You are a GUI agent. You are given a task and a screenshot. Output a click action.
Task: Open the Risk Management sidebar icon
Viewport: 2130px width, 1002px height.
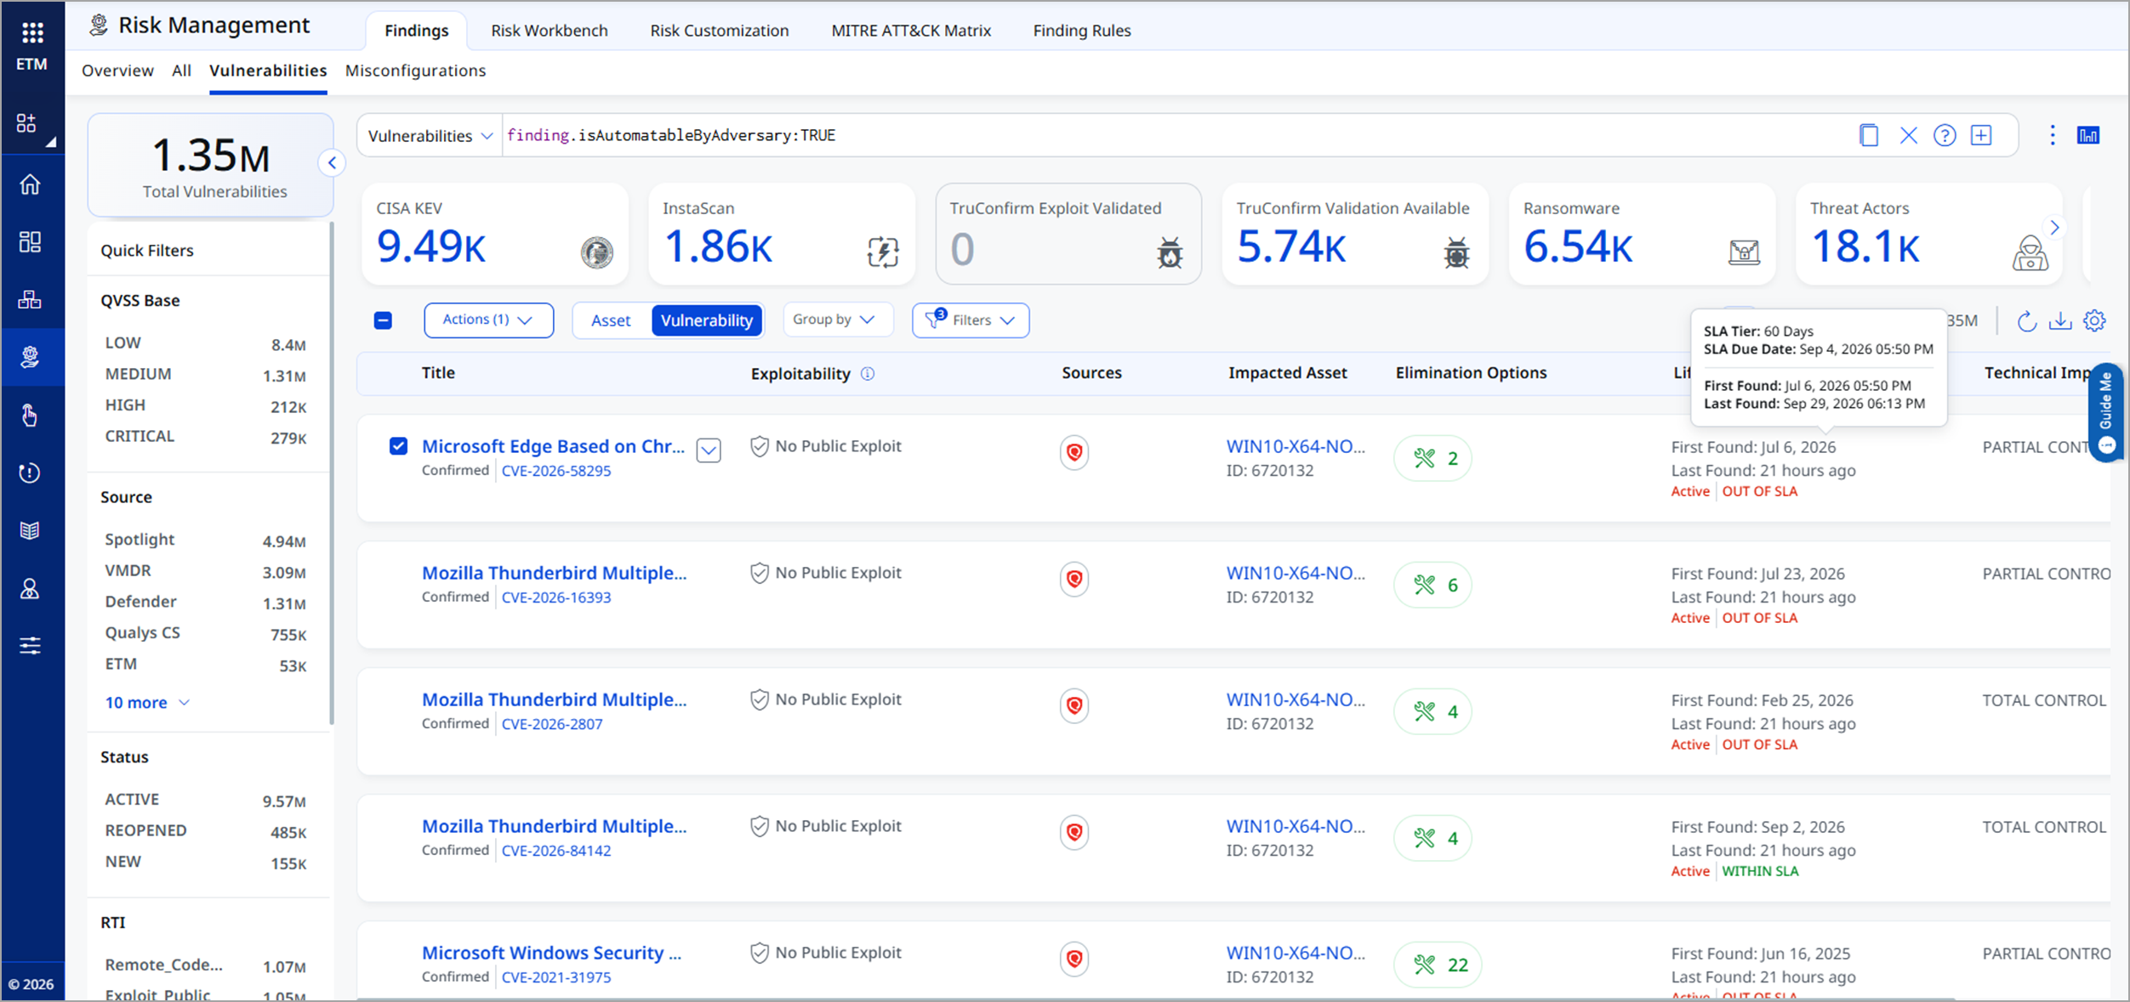point(31,357)
